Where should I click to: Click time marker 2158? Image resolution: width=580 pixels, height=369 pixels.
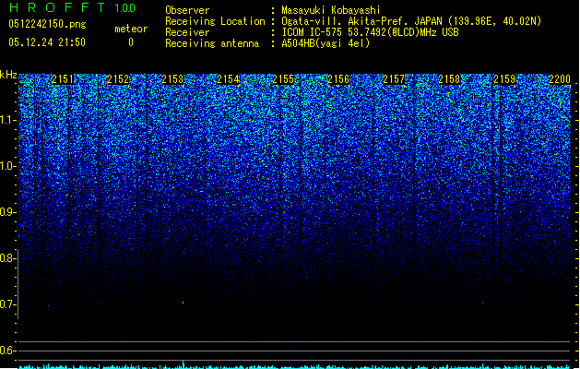[x=449, y=79]
